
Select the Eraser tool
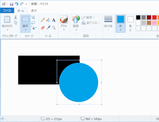pos(43,28)
